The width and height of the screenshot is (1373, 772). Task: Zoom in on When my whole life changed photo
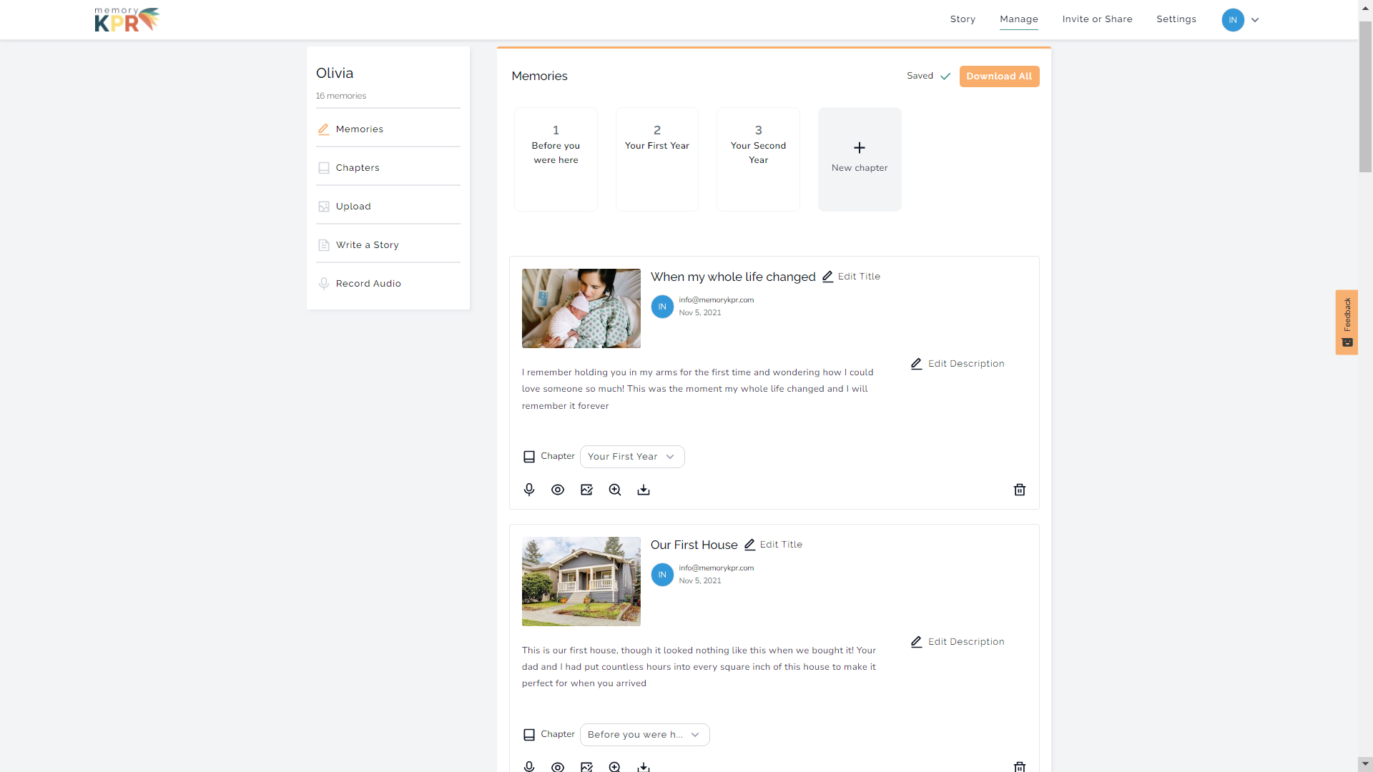[x=615, y=490]
